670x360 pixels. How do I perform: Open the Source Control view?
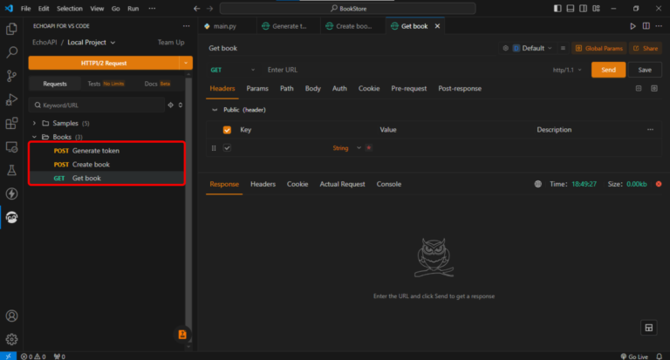point(11,76)
